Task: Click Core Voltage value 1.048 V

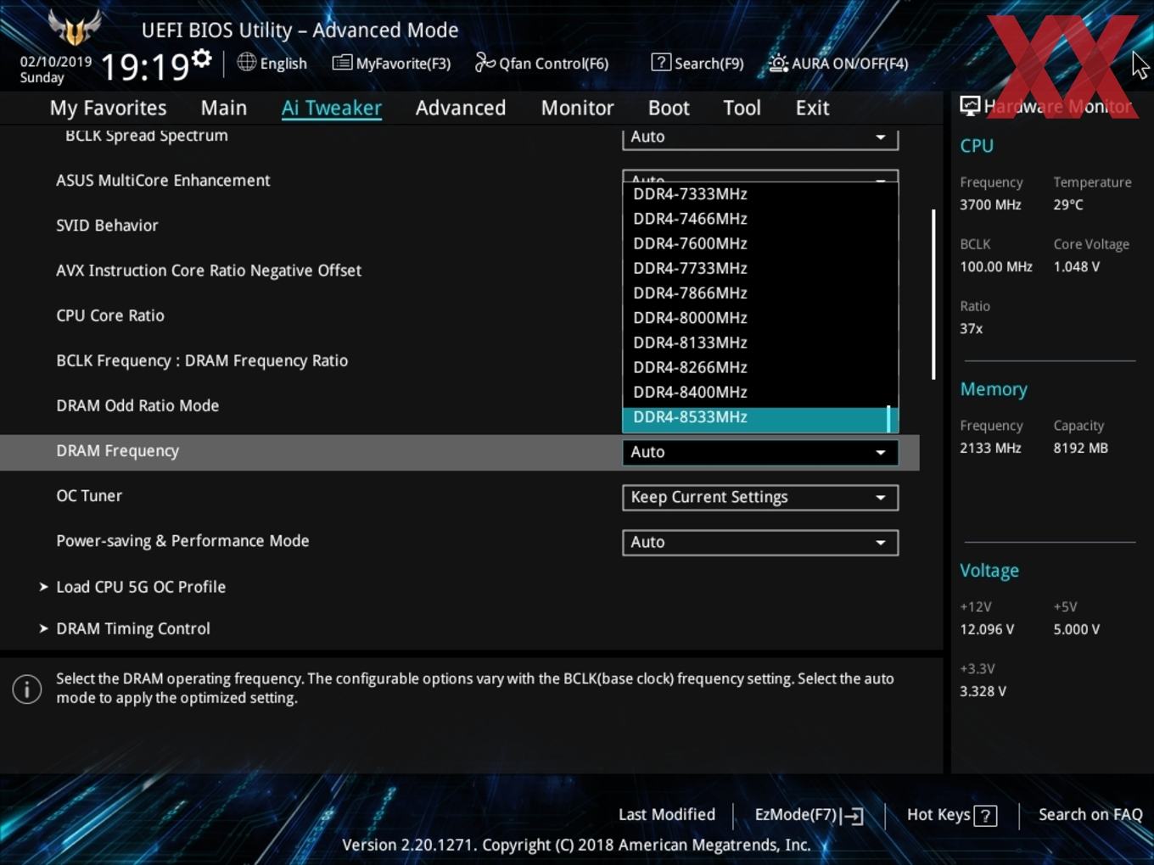Action: (x=1076, y=266)
